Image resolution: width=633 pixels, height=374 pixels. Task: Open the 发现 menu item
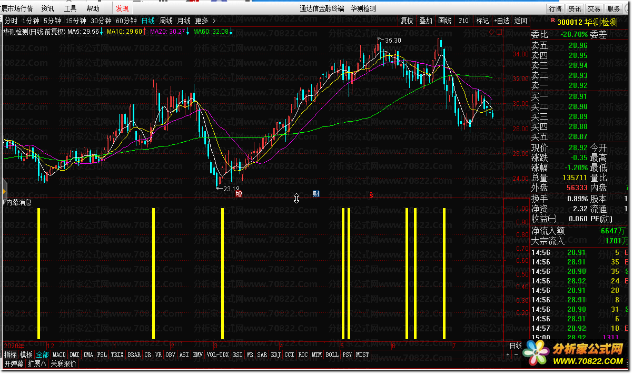coord(122,8)
